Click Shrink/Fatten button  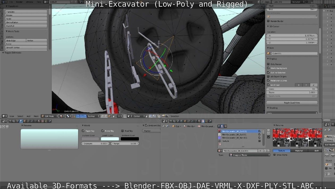click(26, 22)
